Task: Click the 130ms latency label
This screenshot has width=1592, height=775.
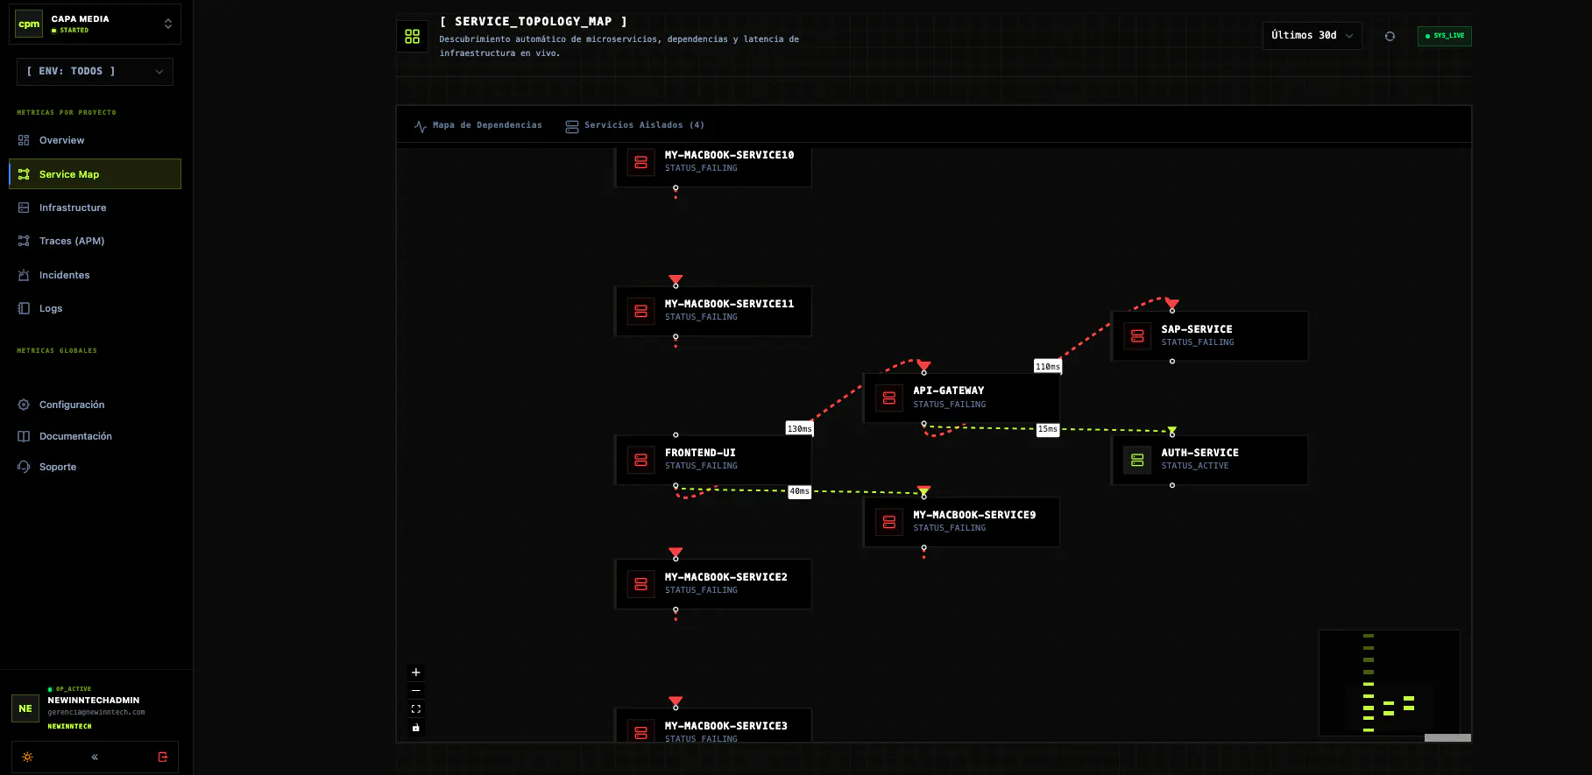Action: [799, 428]
